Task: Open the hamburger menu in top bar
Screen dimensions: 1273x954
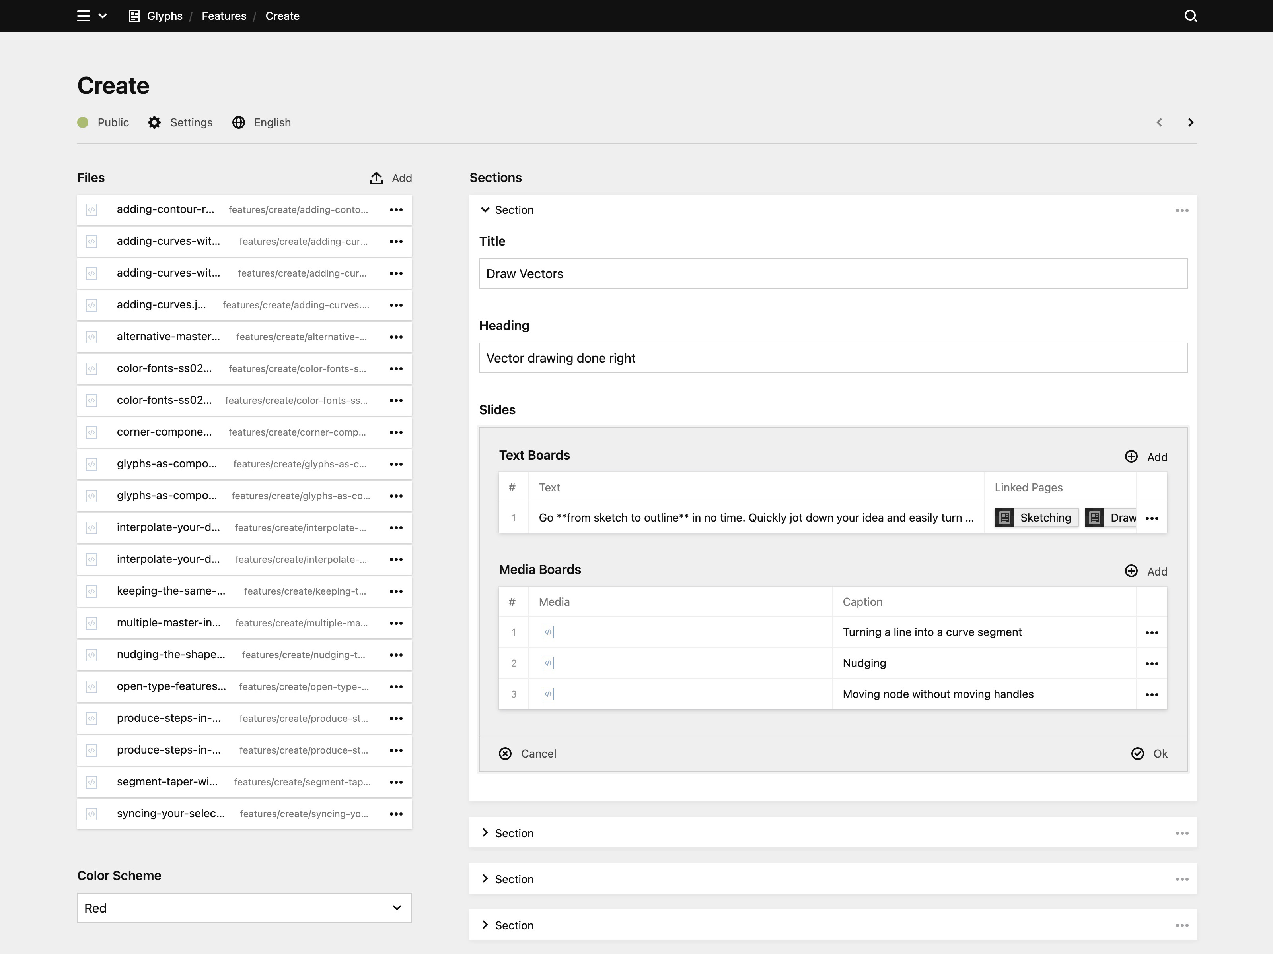Action: pos(84,16)
